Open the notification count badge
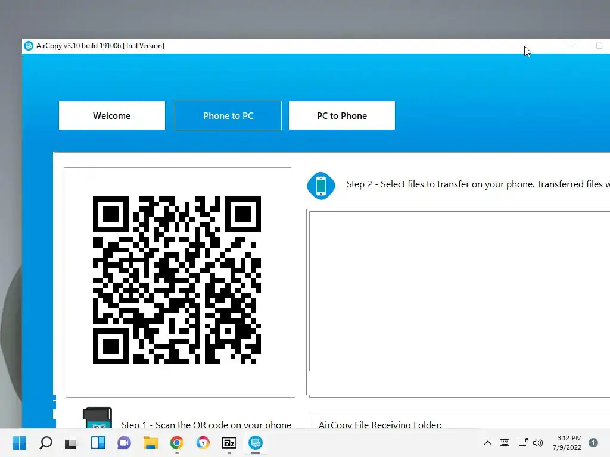Viewport: 610px width, 457px height. (593, 443)
